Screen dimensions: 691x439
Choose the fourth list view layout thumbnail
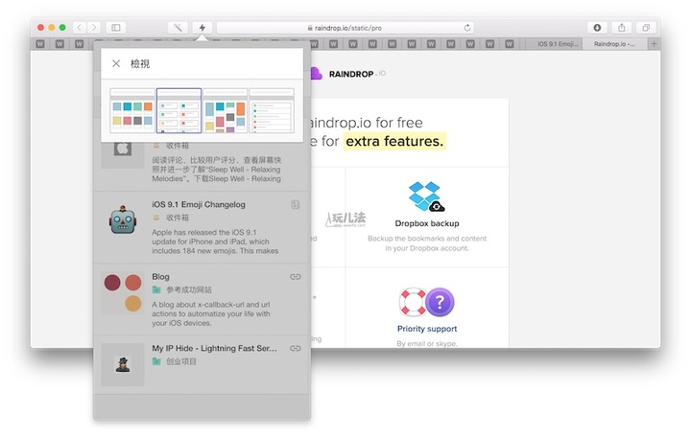pos(272,110)
